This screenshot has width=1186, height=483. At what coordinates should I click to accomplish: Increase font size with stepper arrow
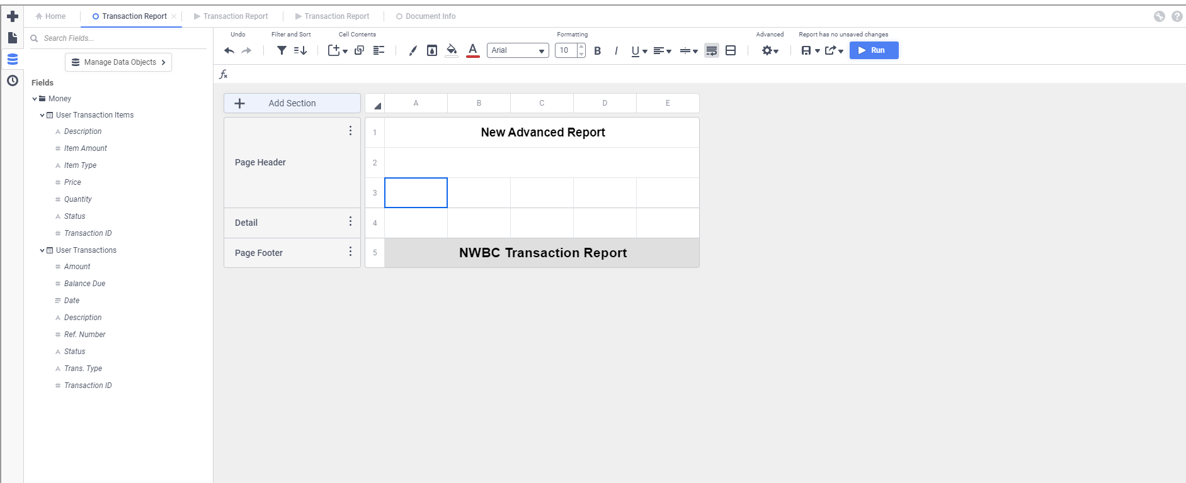[x=581, y=47]
